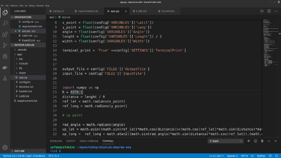Screen dimensions: 281x158
Task: Switch to the Kum65.txt tab
Action: pos(168,11)
